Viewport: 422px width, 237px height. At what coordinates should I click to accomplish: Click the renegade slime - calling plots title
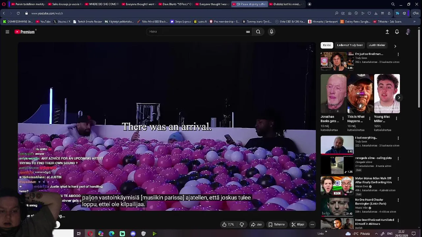(373, 158)
